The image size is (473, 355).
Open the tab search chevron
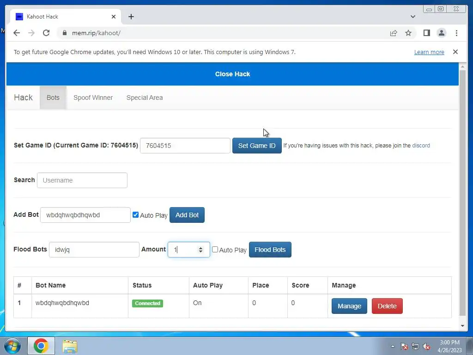point(413,17)
